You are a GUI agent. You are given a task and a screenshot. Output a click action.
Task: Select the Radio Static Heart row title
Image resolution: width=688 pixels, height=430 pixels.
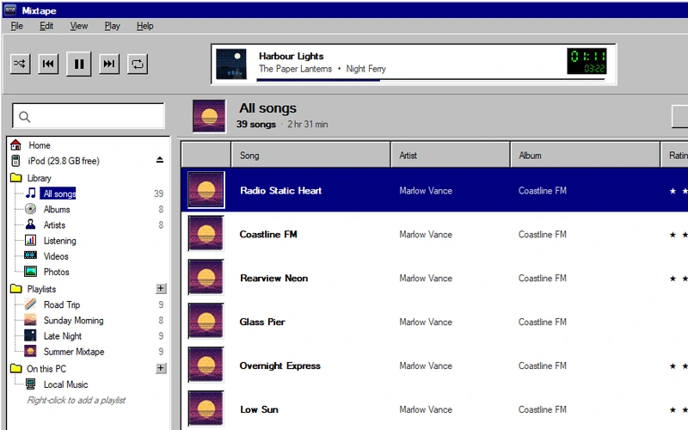[x=281, y=190]
